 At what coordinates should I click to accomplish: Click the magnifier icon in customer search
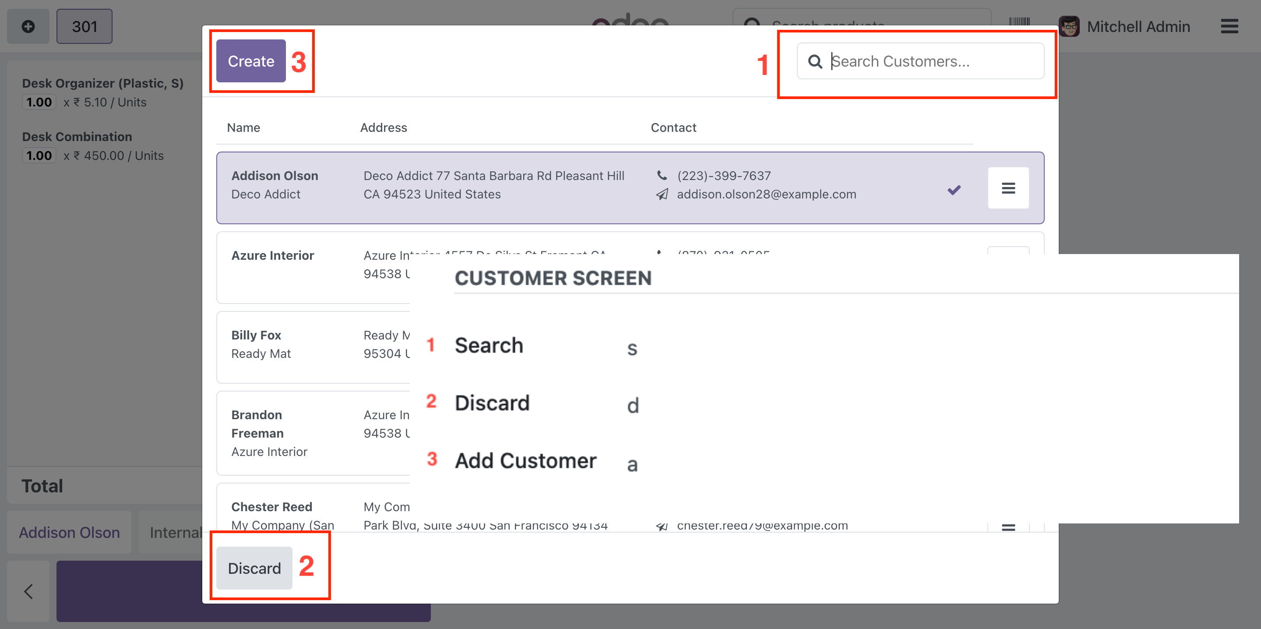click(x=814, y=62)
